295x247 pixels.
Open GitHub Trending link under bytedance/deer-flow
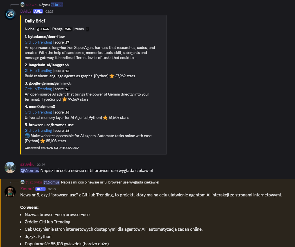38,42
